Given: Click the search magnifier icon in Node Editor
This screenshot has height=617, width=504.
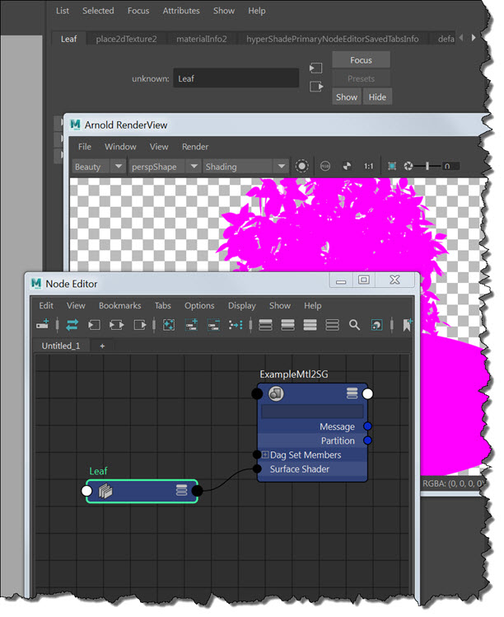Looking at the screenshot, I should pyautogui.click(x=354, y=325).
